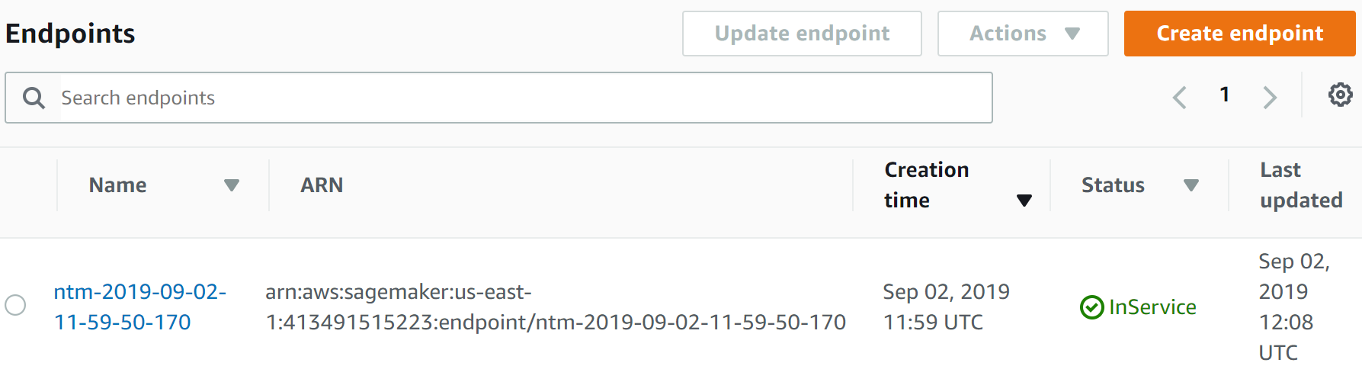This screenshot has height=366, width=1362.
Task: Go to the previous page chevron
Action: click(x=1180, y=97)
